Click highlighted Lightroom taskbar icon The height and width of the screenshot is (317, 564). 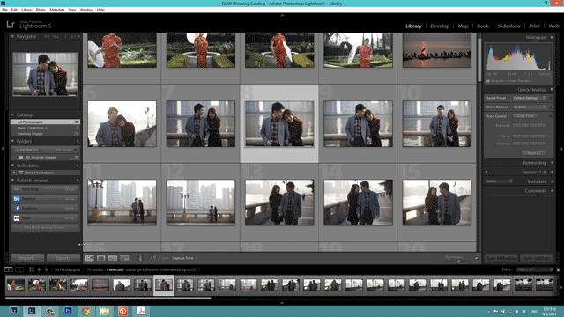click(32, 311)
